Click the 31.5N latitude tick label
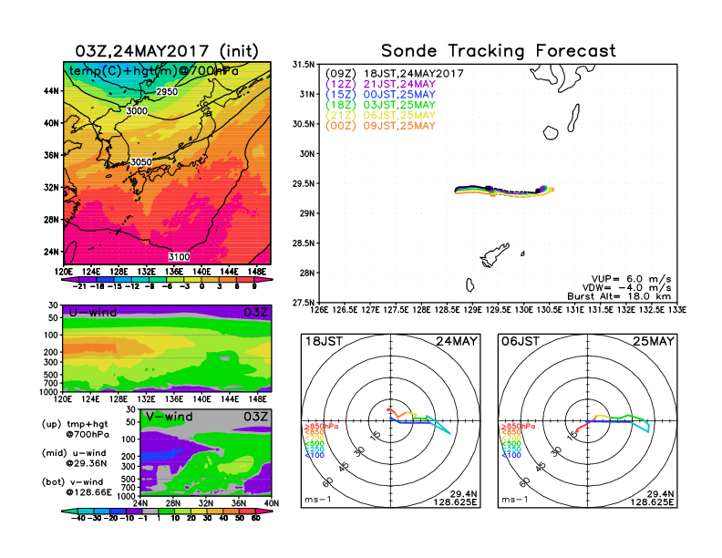Image resolution: width=722 pixels, height=558 pixels. coord(304,65)
